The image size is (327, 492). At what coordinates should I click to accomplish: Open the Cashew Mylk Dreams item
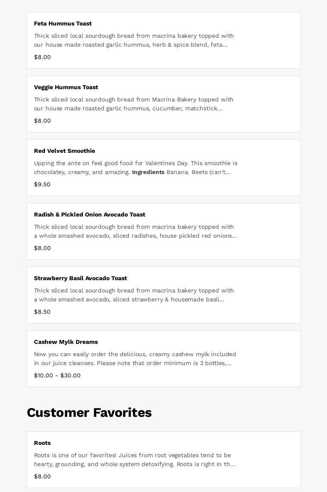(66, 342)
